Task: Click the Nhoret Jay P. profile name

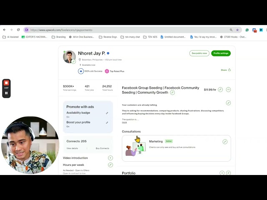Action: point(92,53)
